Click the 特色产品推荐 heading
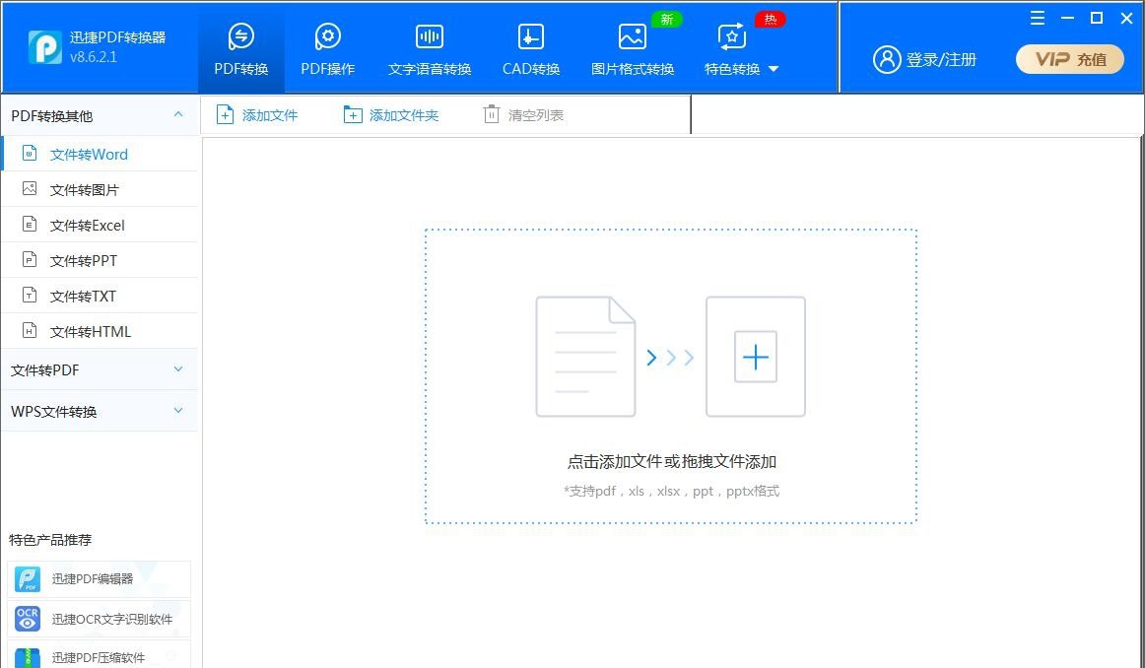This screenshot has width=1145, height=668. point(50,540)
